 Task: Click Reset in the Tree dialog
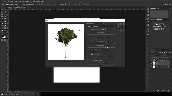click(121, 27)
